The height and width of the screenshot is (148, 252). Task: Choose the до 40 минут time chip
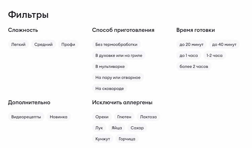click(x=224, y=44)
